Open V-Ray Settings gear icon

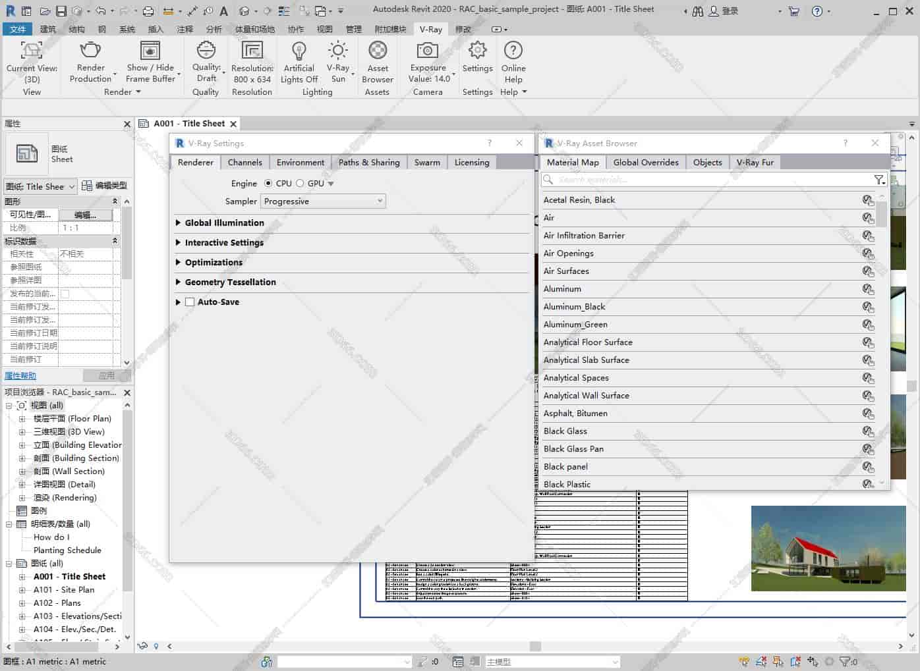point(477,51)
